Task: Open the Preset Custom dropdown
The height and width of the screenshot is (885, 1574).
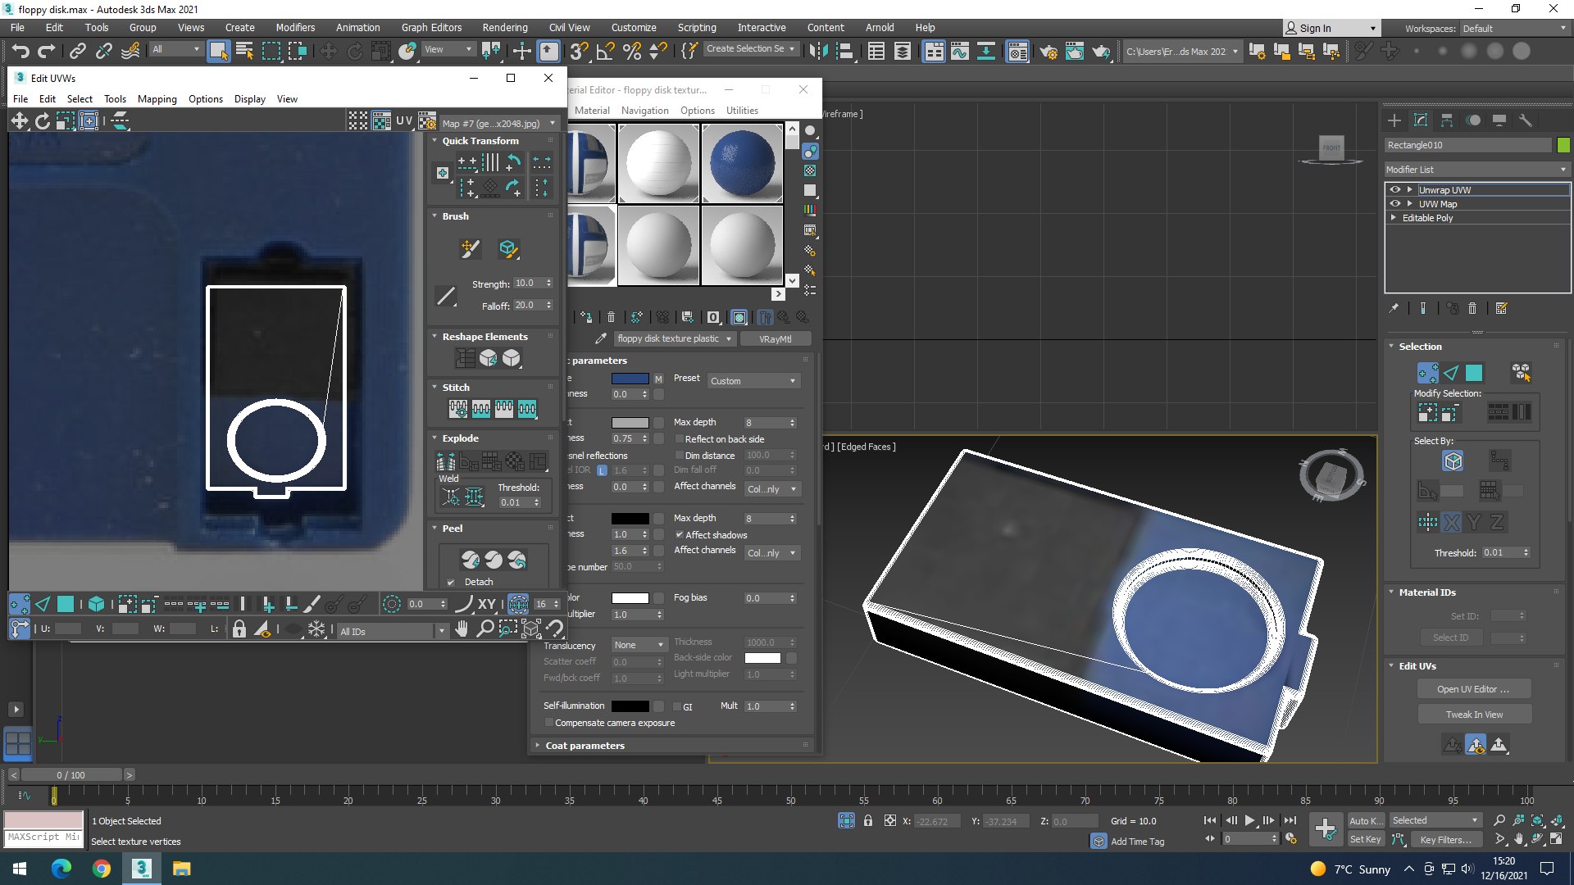Action: click(753, 381)
